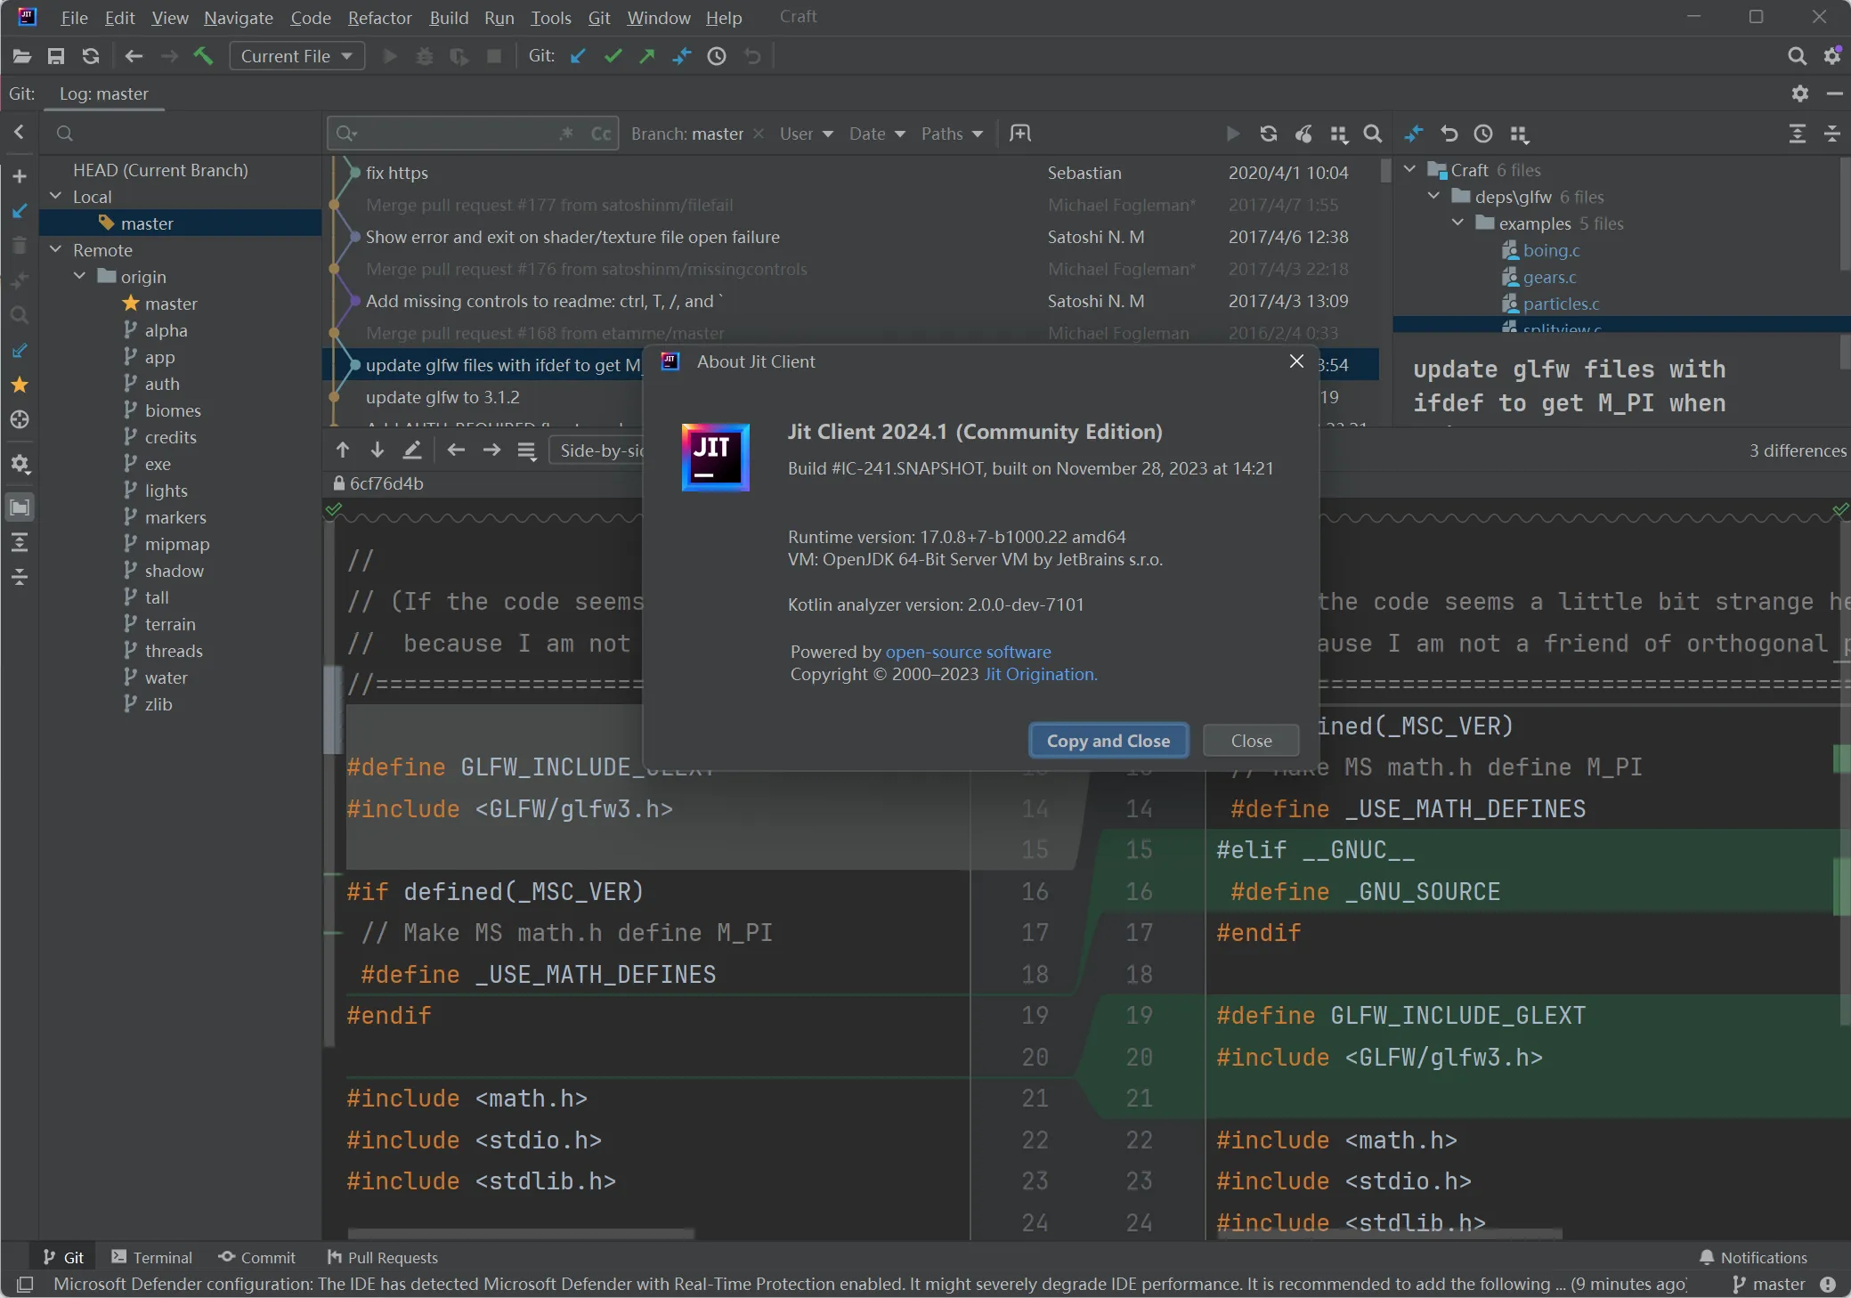
Task: Open Git tool window settings gear
Action: (1800, 93)
